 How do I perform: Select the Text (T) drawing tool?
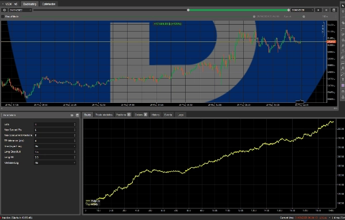[x=343, y=80]
